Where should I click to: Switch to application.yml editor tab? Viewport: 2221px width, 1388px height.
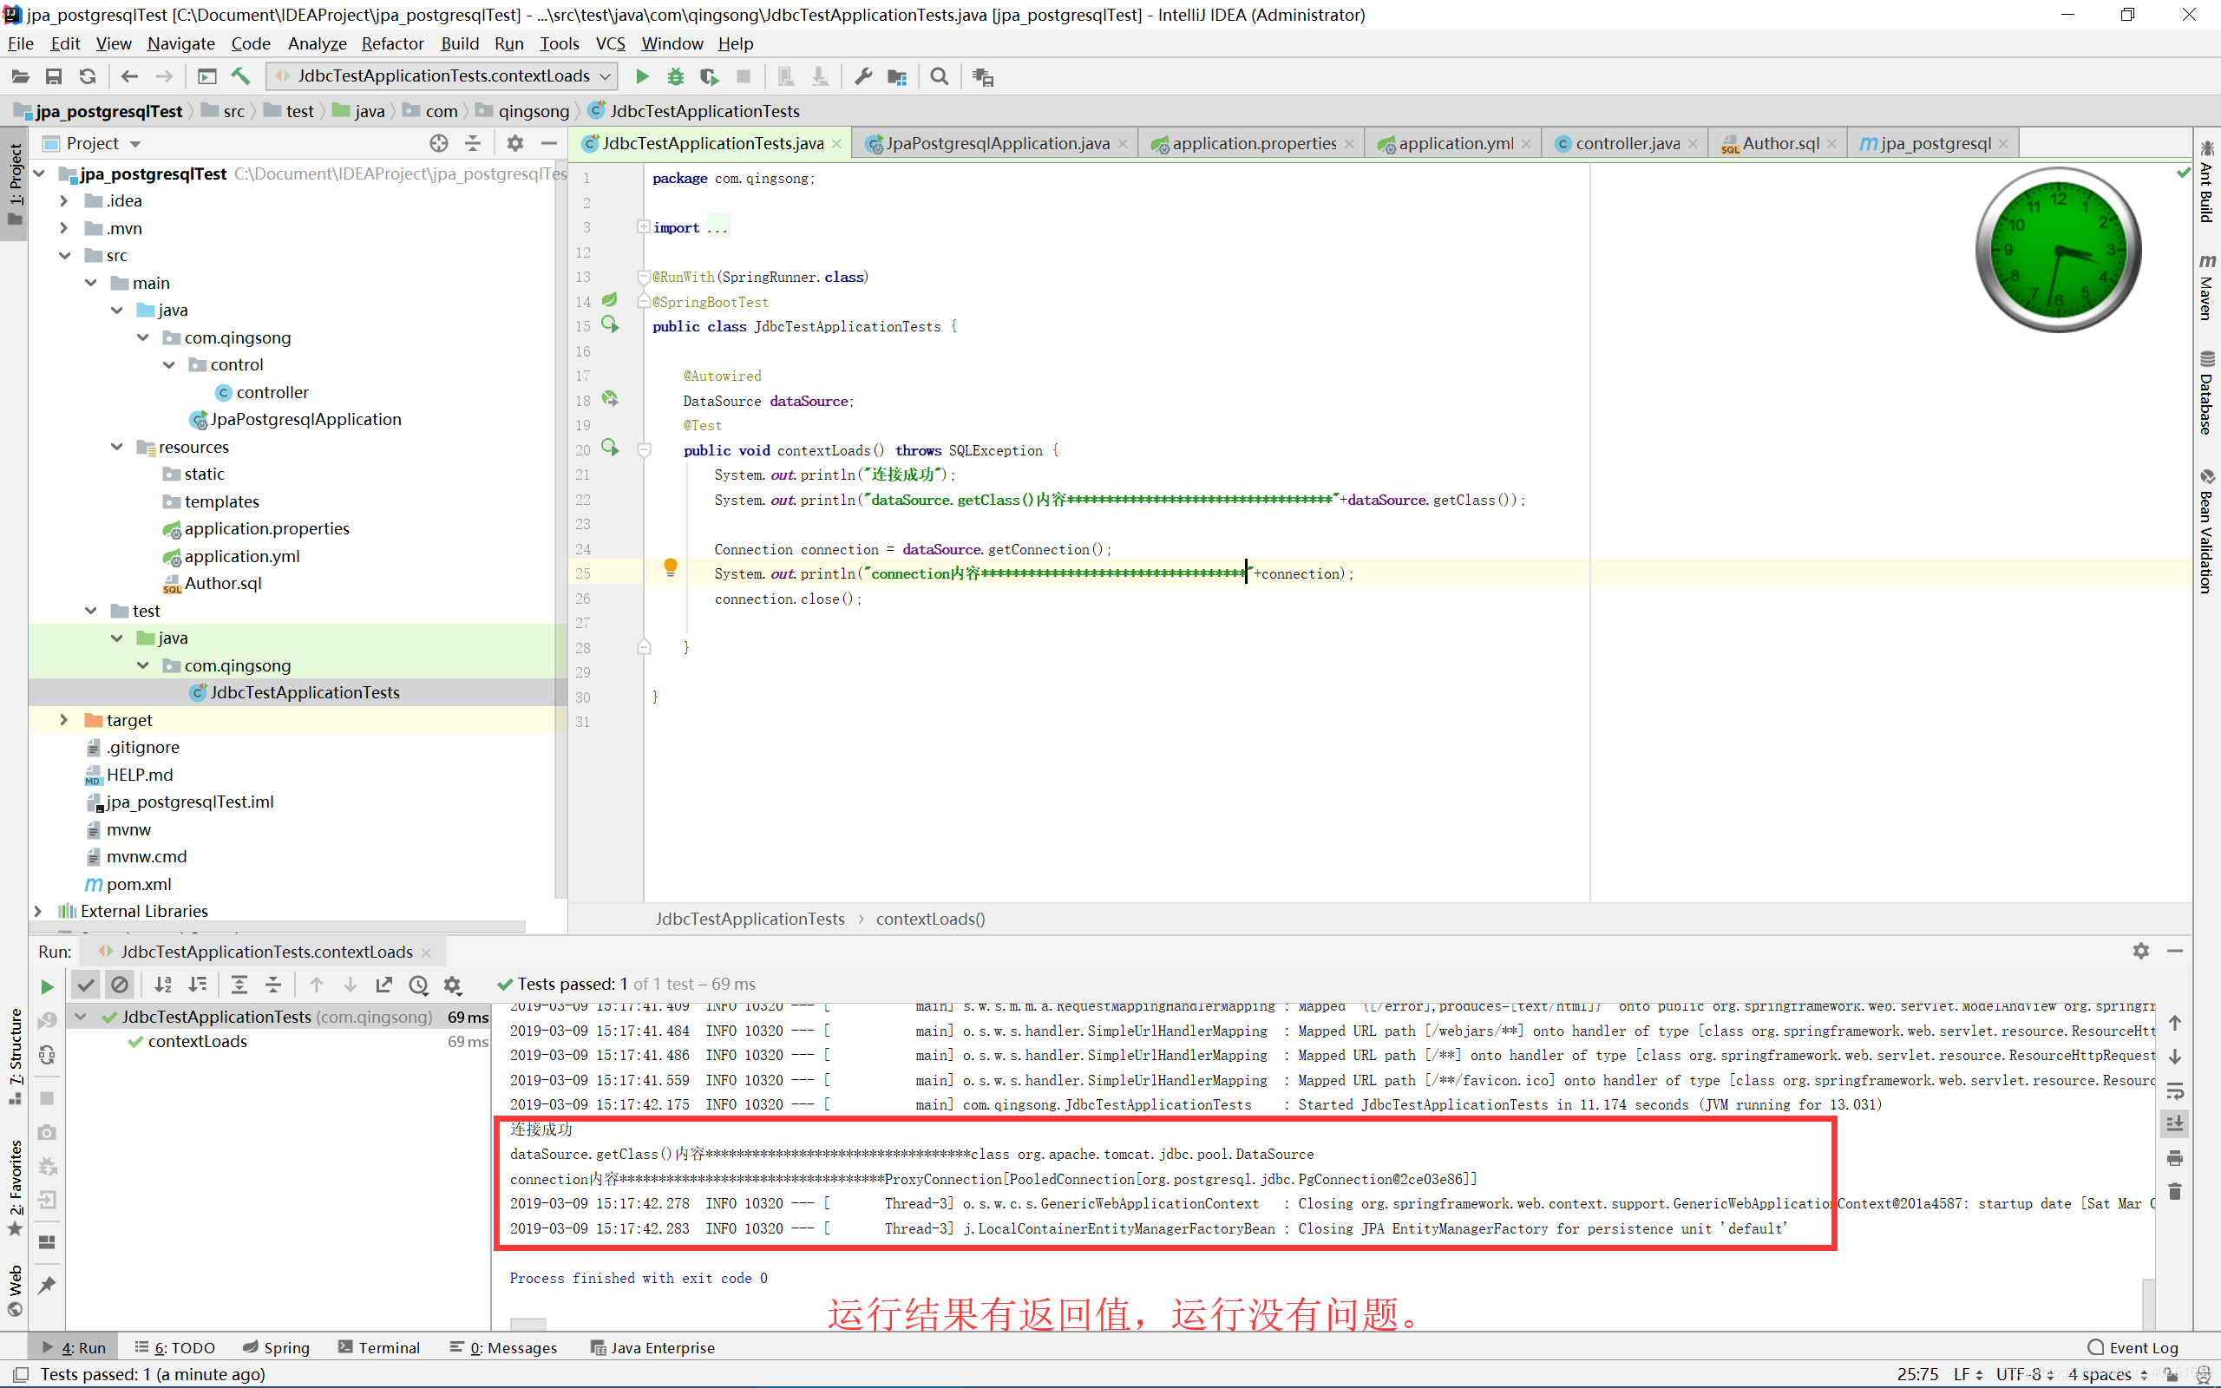tap(1455, 143)
